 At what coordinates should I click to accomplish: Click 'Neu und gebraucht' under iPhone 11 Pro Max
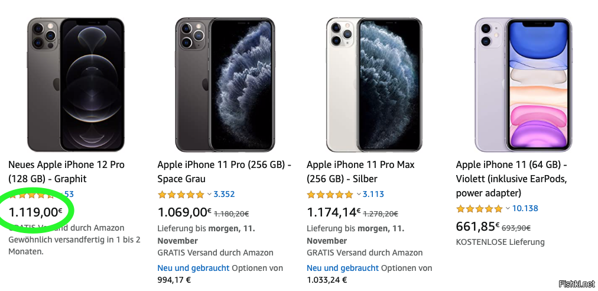tap(343, 268)
